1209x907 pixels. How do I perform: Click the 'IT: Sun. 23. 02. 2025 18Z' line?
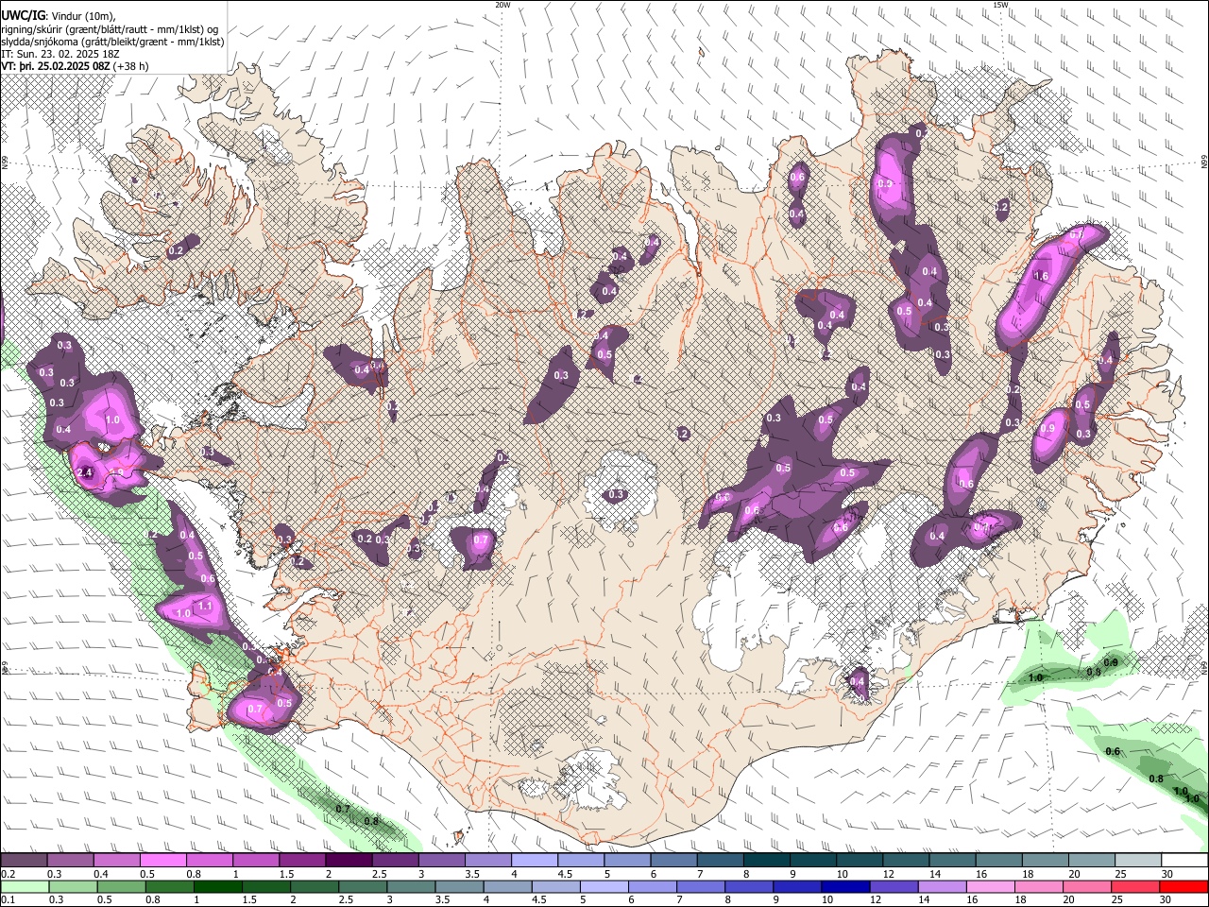(x=60, y=54)
